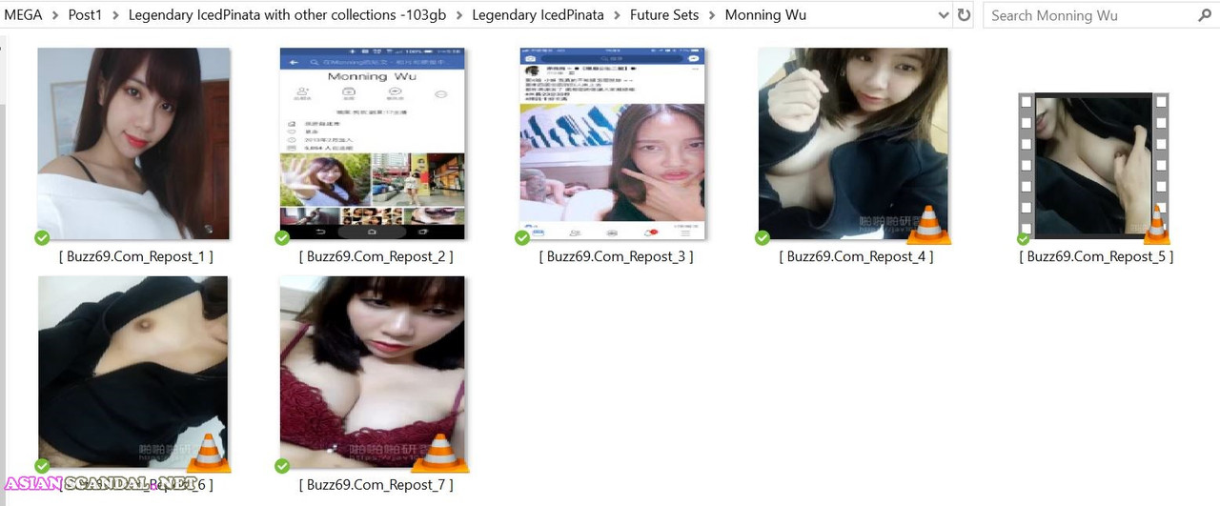Click the file name '[ Buzz69.Com_Repost_7 ]'
1220x506 pixels.
click(x=376, y=485)
